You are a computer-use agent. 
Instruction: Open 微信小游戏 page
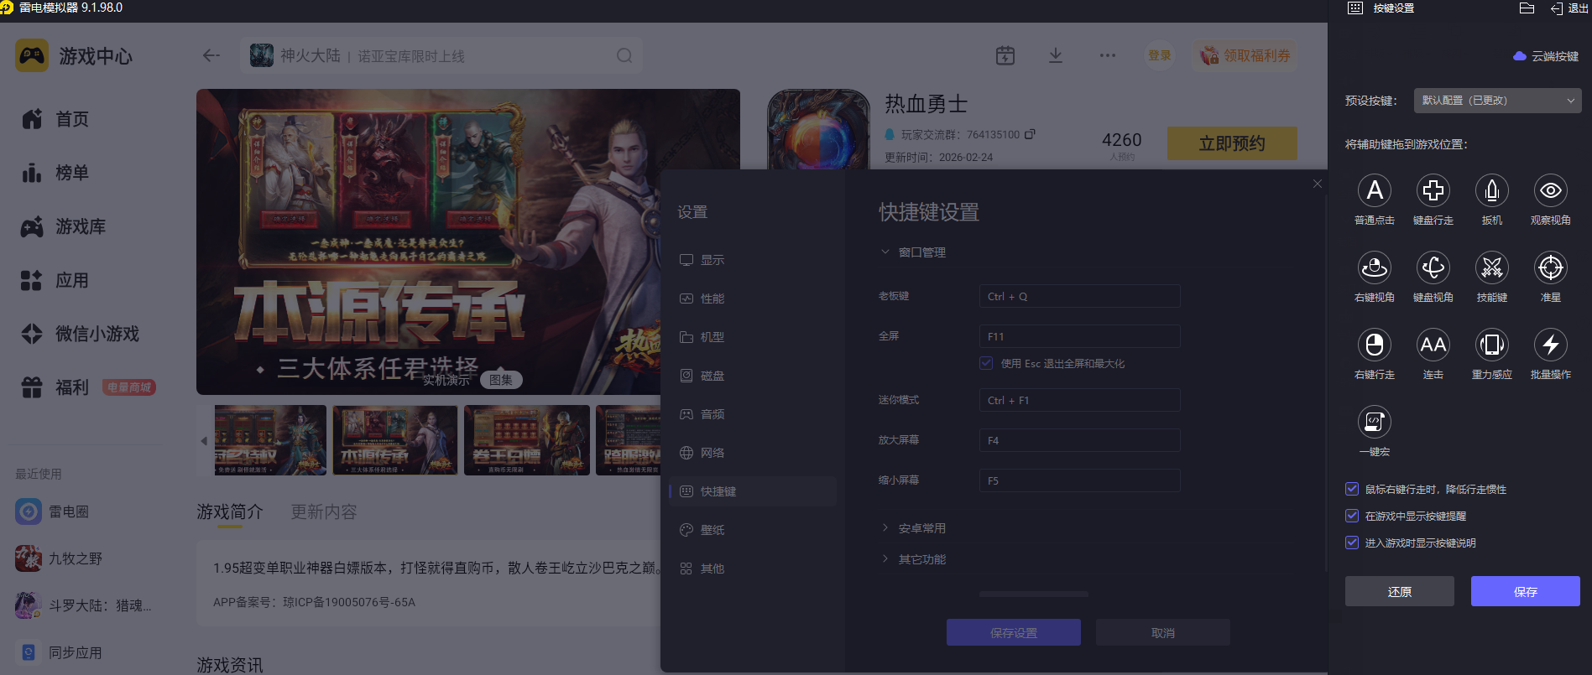click(x=81, y=334)
